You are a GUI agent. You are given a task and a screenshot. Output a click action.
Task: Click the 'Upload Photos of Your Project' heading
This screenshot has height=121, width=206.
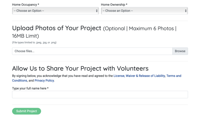[57, 28]
